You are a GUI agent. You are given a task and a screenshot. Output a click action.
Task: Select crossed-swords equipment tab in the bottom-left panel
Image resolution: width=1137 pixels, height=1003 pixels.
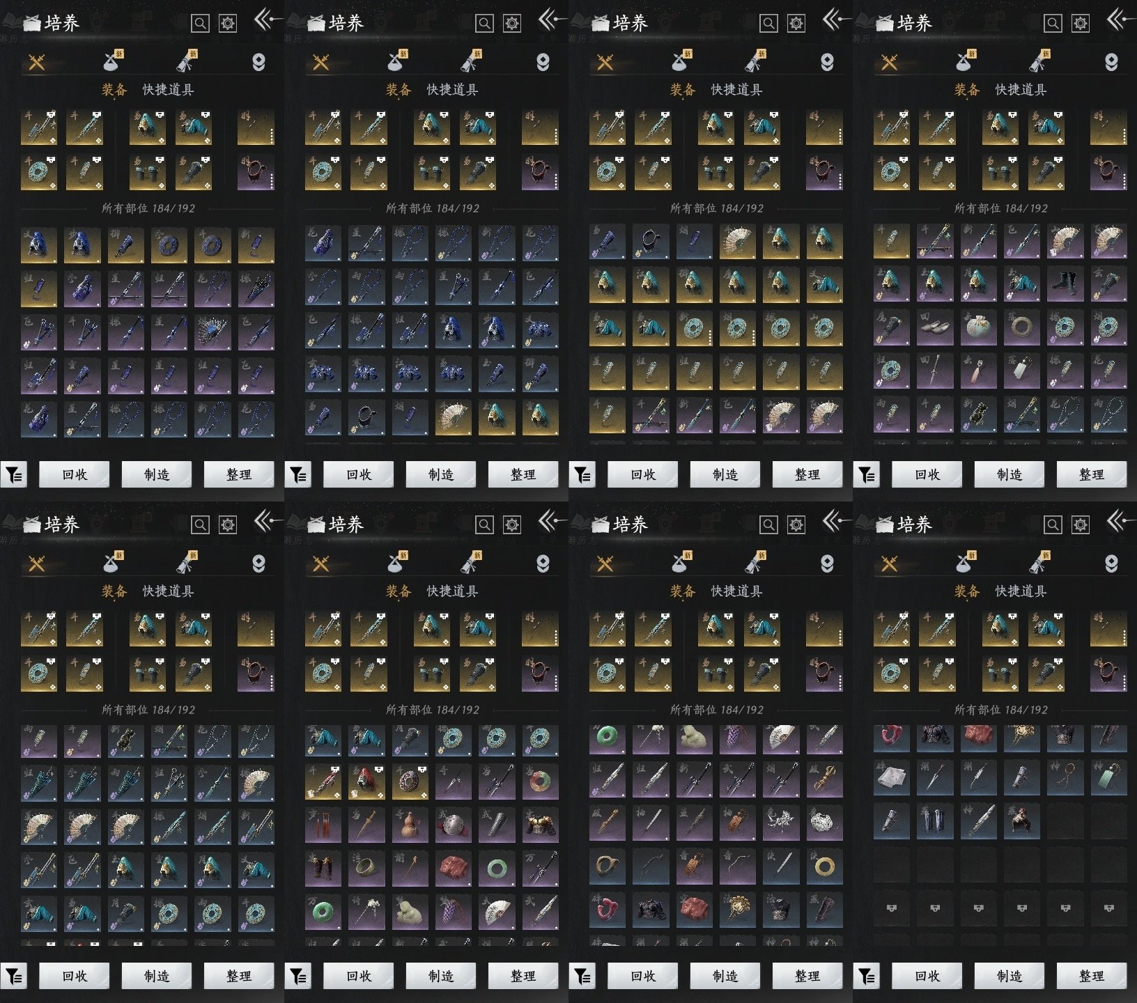coord(36,563)
